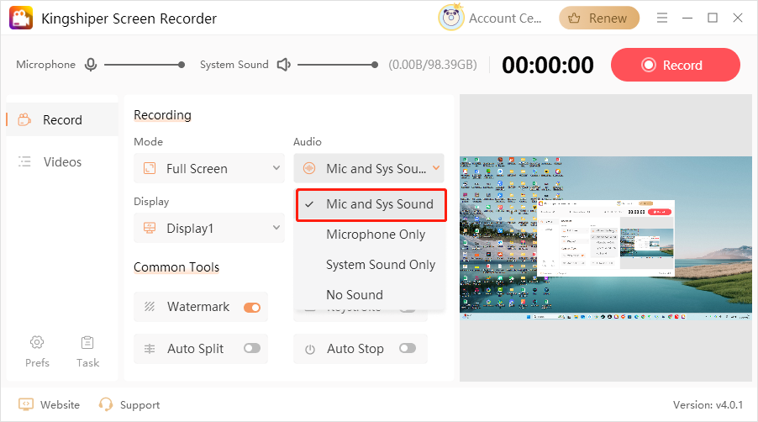Mute system sound via speaker icon
This screenshot has width=758, height=422.
tap(283, 64)
